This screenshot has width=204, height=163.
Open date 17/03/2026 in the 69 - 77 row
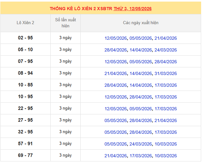pos(141,156)
